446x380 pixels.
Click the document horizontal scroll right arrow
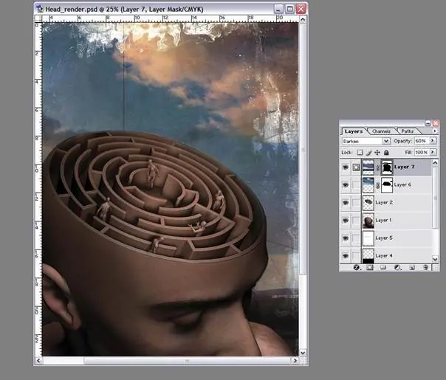pos(295,361)
